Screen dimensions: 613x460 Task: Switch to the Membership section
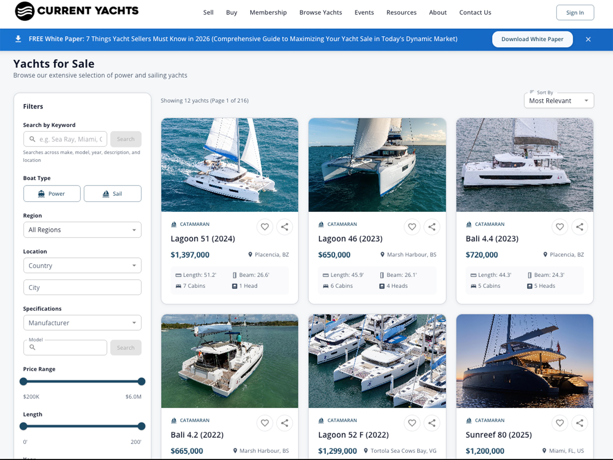[x=268, y=12]
